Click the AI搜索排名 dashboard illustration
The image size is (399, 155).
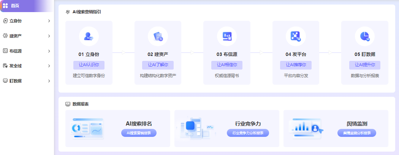click(87, 129)
